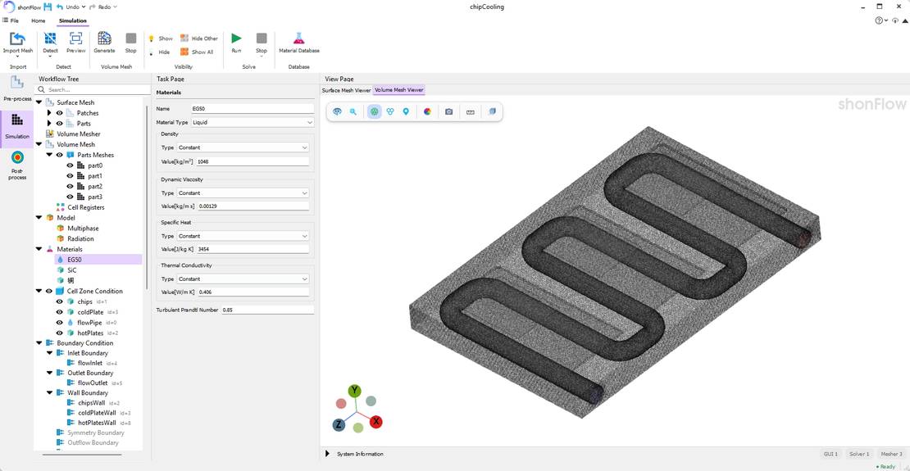Hide part0 mesh with eye icon
Image resolution: width=910 pixels, height=471 pixels.
(71, 165)
